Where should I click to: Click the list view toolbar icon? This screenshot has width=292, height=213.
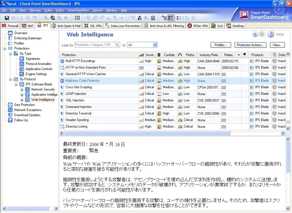pos(77,18)
